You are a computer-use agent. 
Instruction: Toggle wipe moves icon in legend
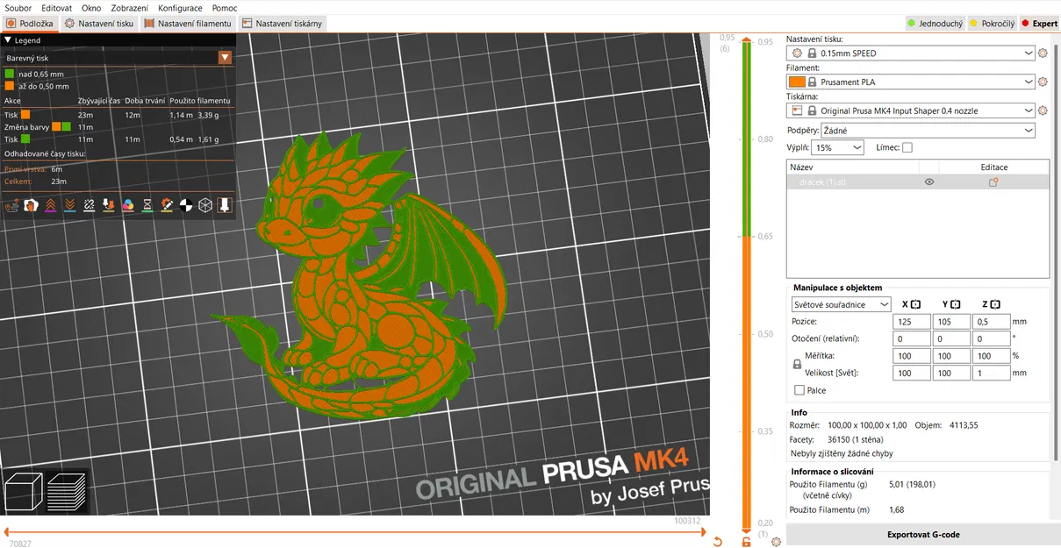(32, 205)
